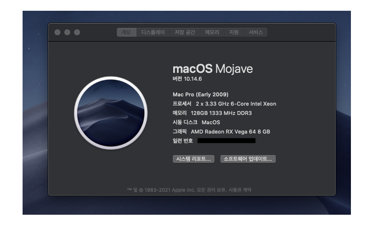Screen dimensions: 373x225
Task: Click the 2 x 3.33 GHz 6-Core Intel Xeon text
Action: (236, 104)
